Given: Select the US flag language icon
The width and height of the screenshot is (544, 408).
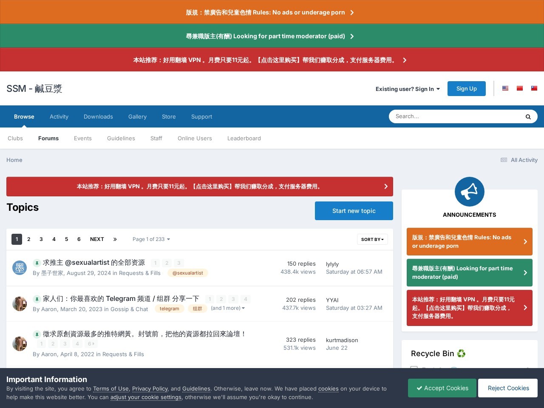Looking at the screenshot, I should coord(505,88).
